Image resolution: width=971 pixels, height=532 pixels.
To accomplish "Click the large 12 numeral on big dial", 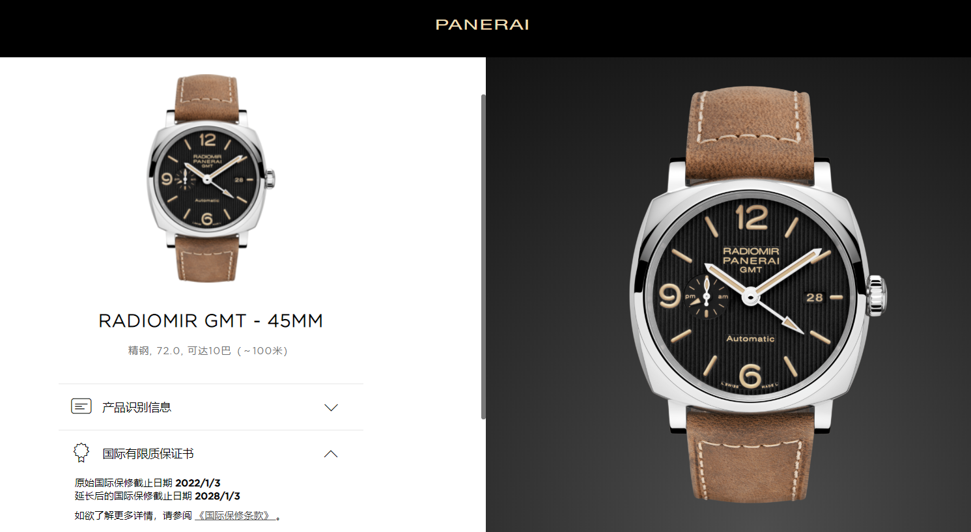I will [751, 217].
